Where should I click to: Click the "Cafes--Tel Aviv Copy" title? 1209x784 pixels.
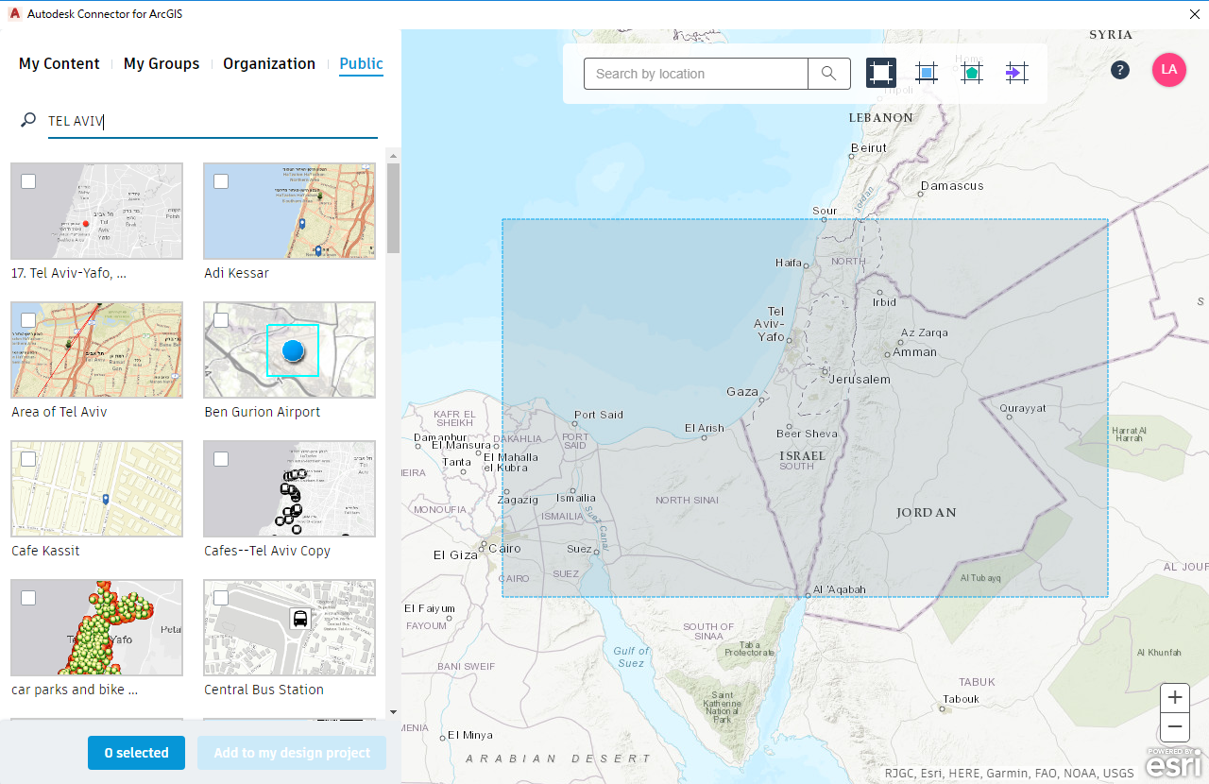267,551
